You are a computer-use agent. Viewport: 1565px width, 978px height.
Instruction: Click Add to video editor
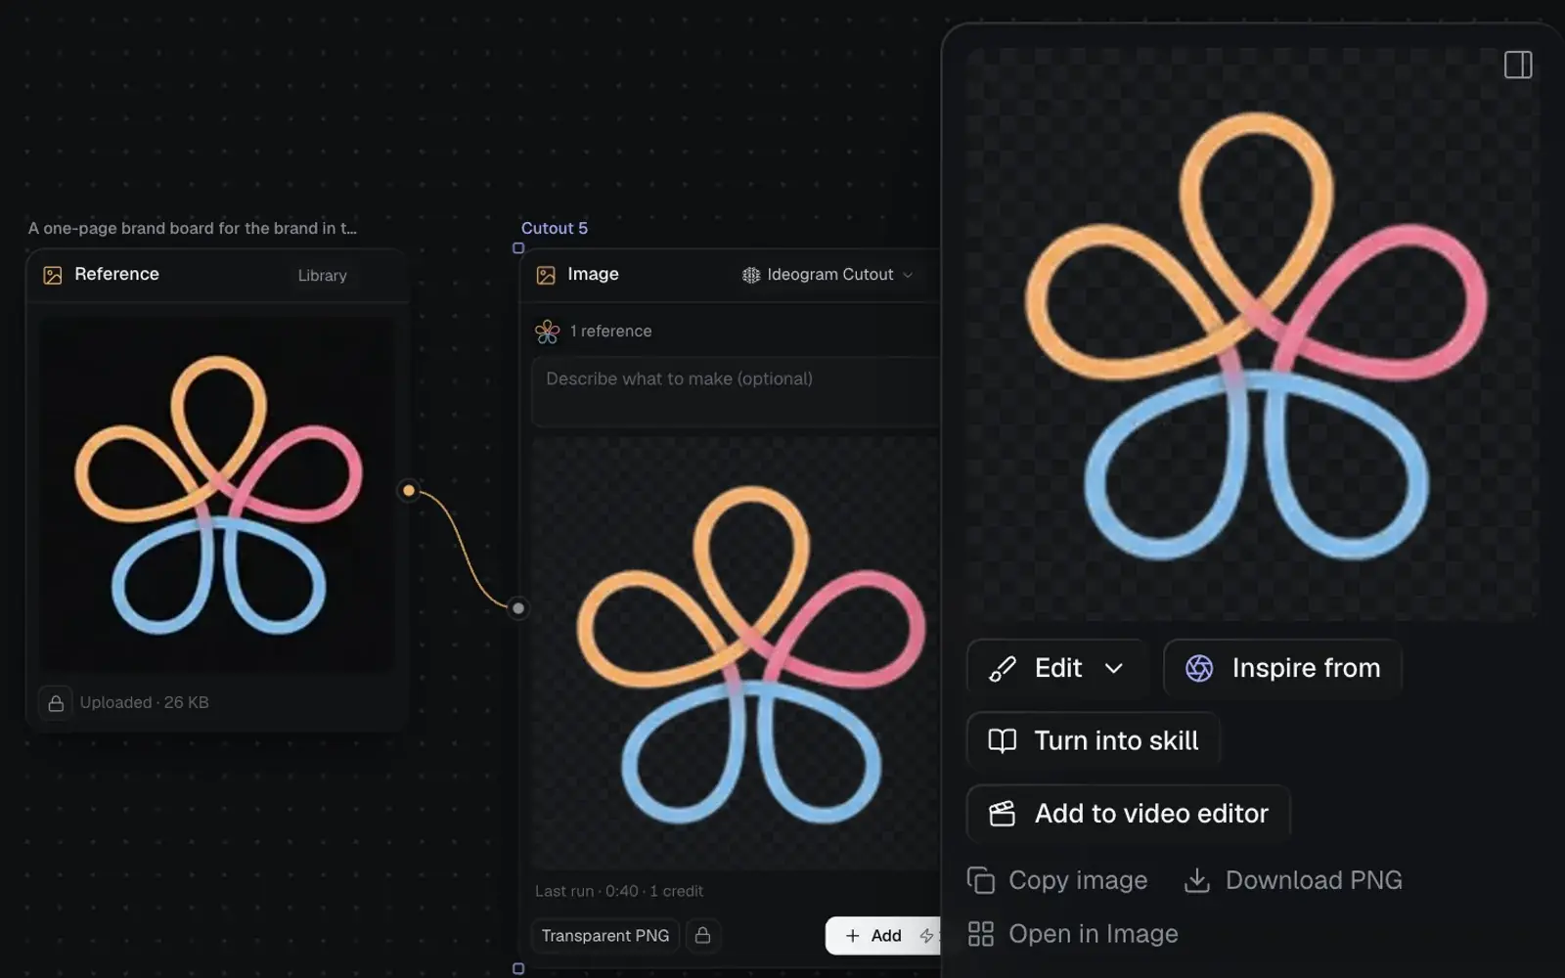pos(1128,813)
